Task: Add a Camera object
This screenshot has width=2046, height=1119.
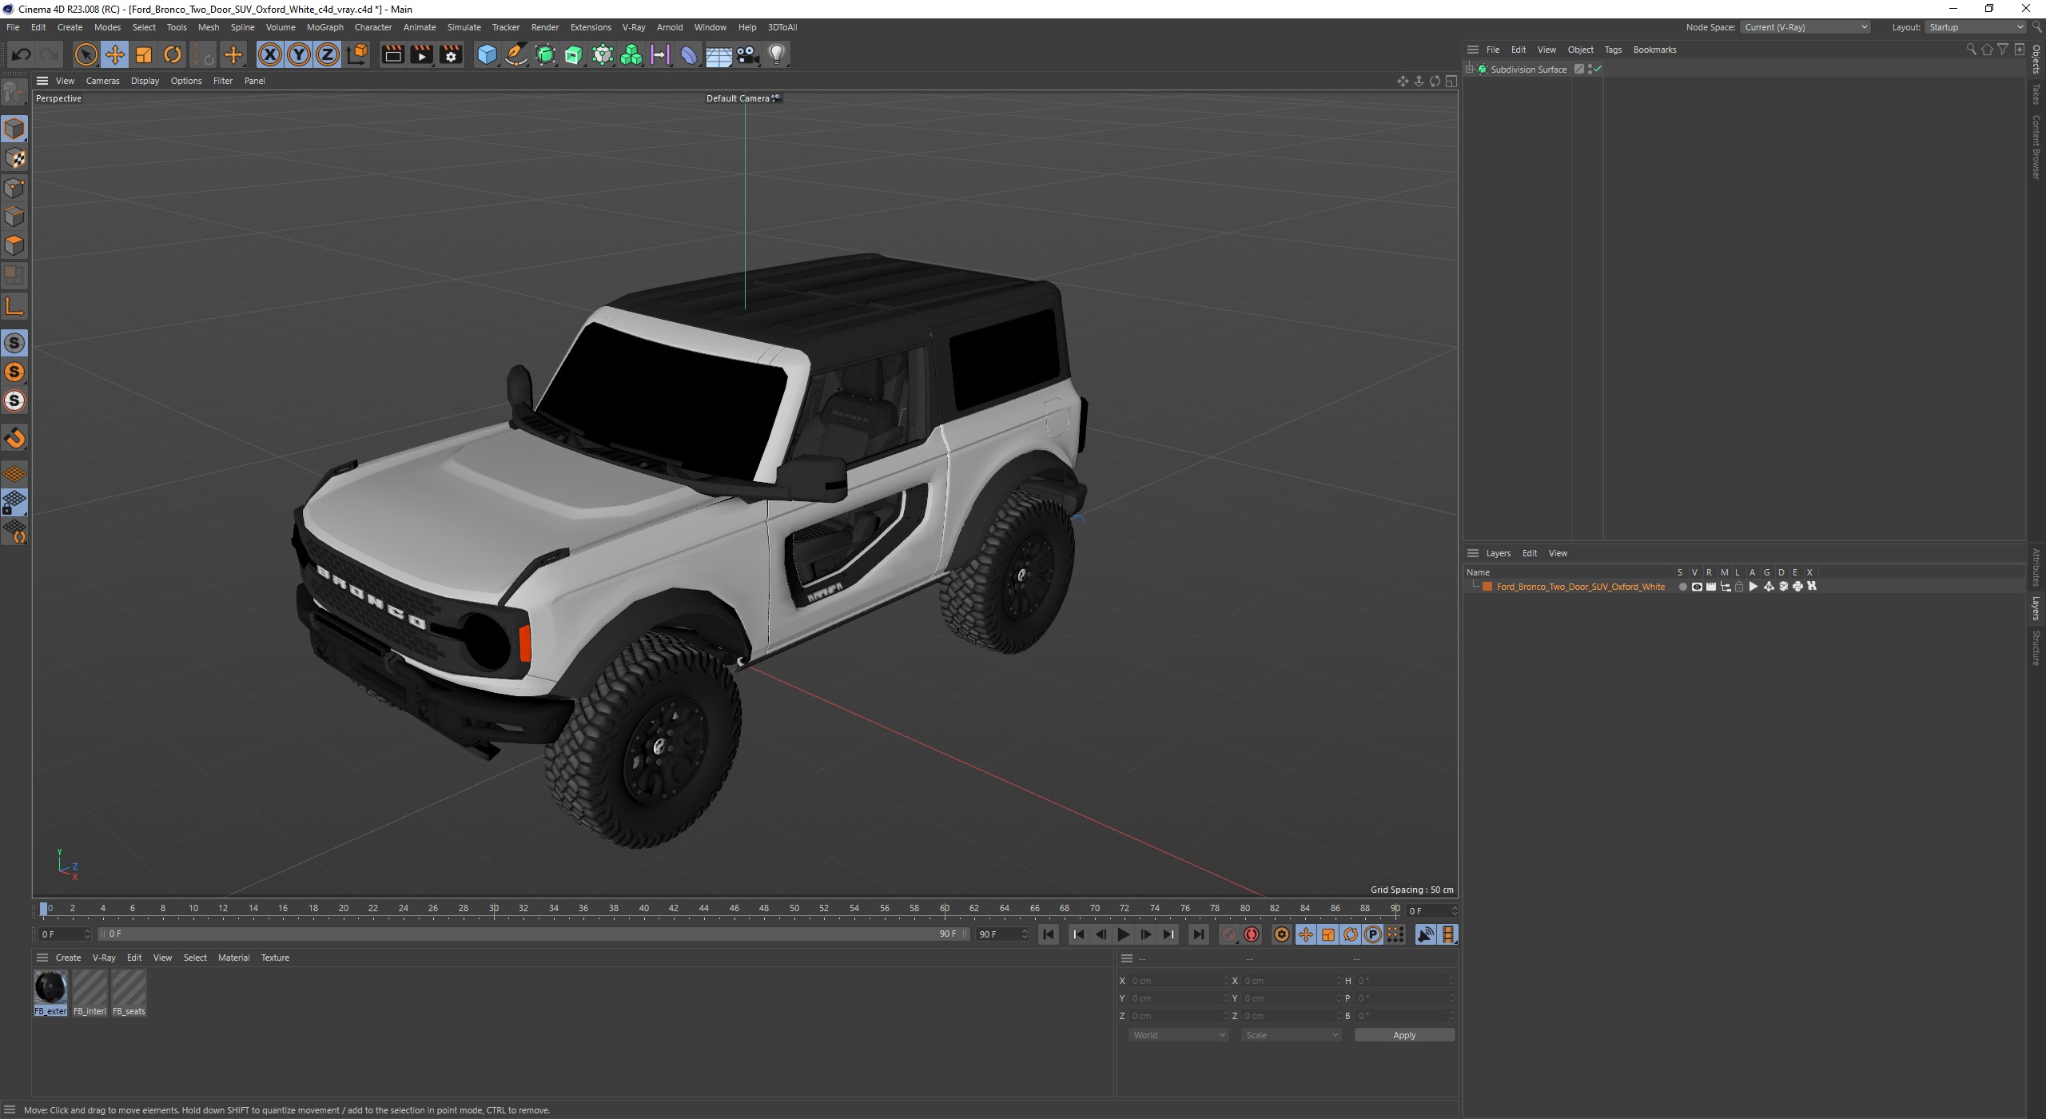Action: click(747, 54)
